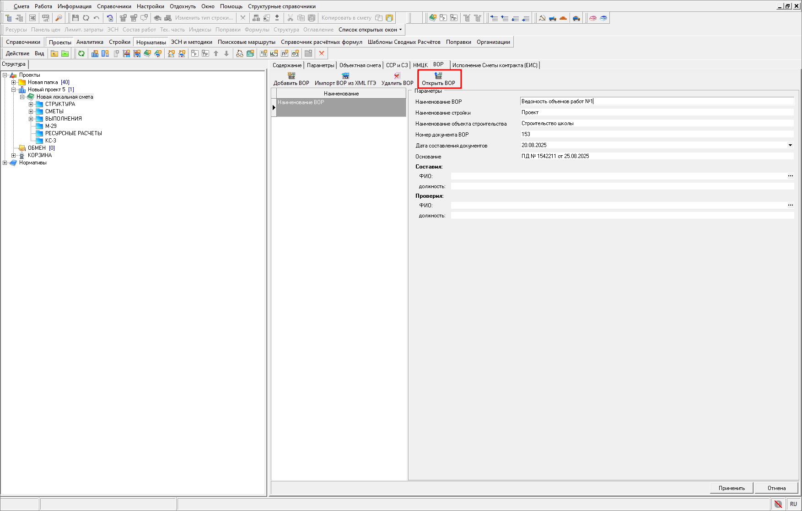Expand the КОРЗИНА tree node
This screenshot has height=511, width=802.
point(14,155)
